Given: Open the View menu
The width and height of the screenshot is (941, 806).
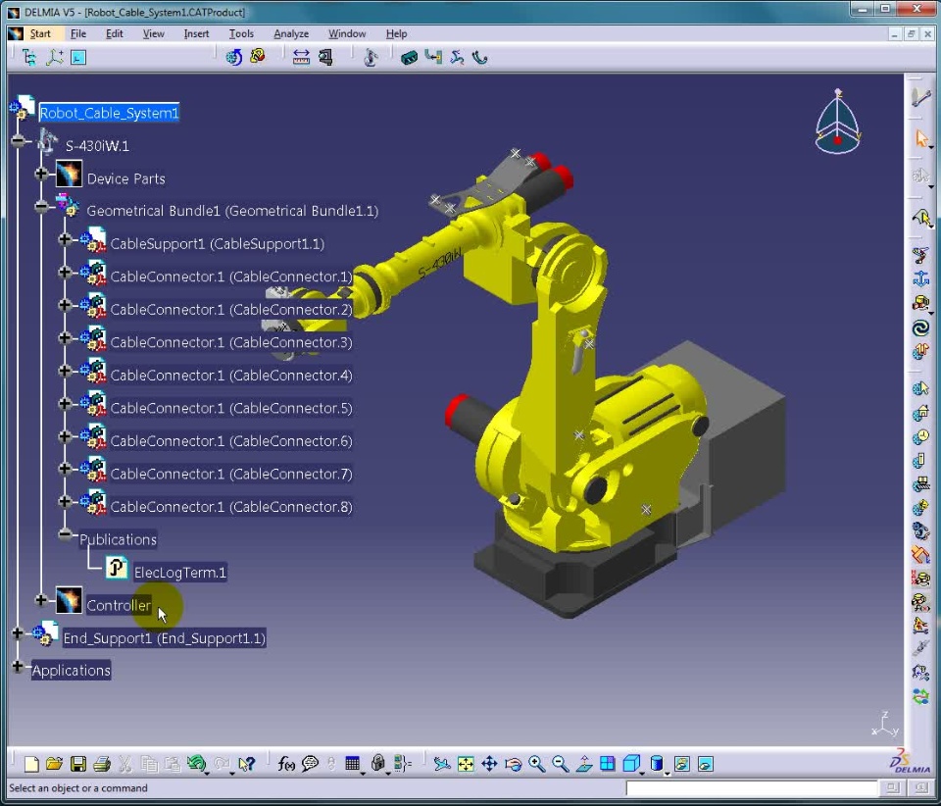Looking at the screenshot, I should click(153, 33).
